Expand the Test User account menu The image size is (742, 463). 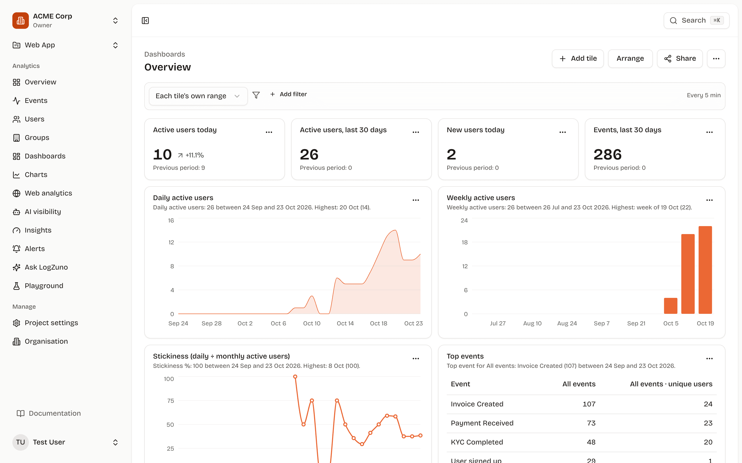[115, 442]
